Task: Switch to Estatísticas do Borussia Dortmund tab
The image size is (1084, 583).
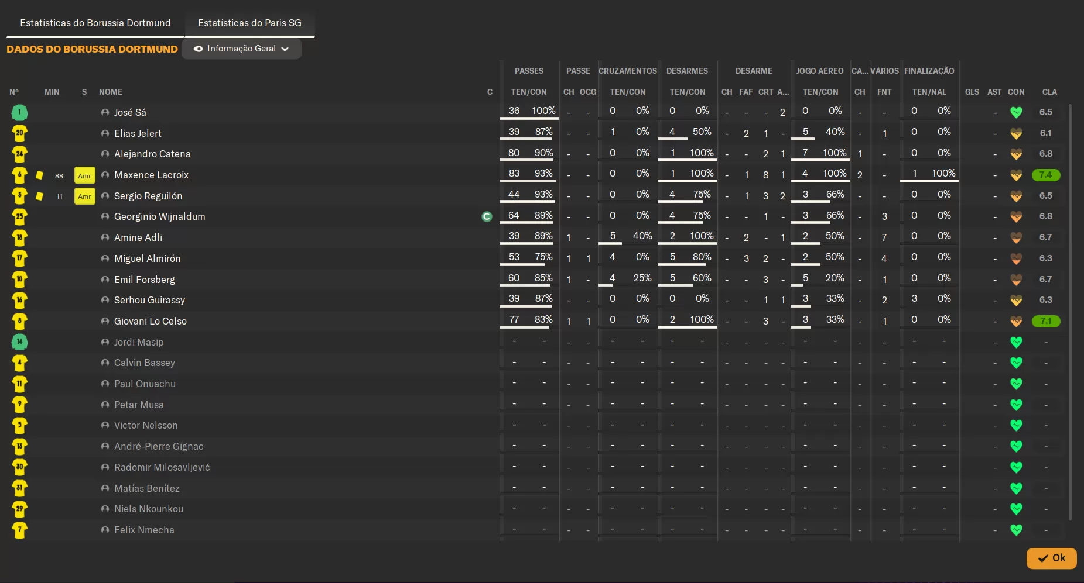Action: [95, 23]
